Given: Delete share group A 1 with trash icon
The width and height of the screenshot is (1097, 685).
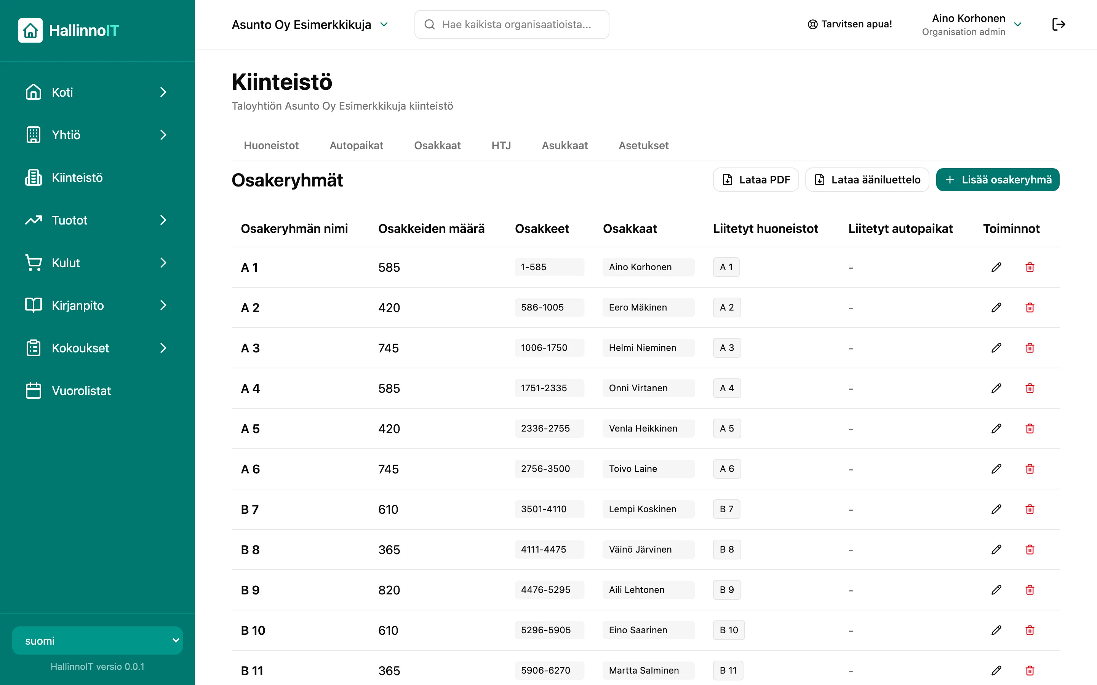Looking at the screenshot, I should pos(1030,267).
